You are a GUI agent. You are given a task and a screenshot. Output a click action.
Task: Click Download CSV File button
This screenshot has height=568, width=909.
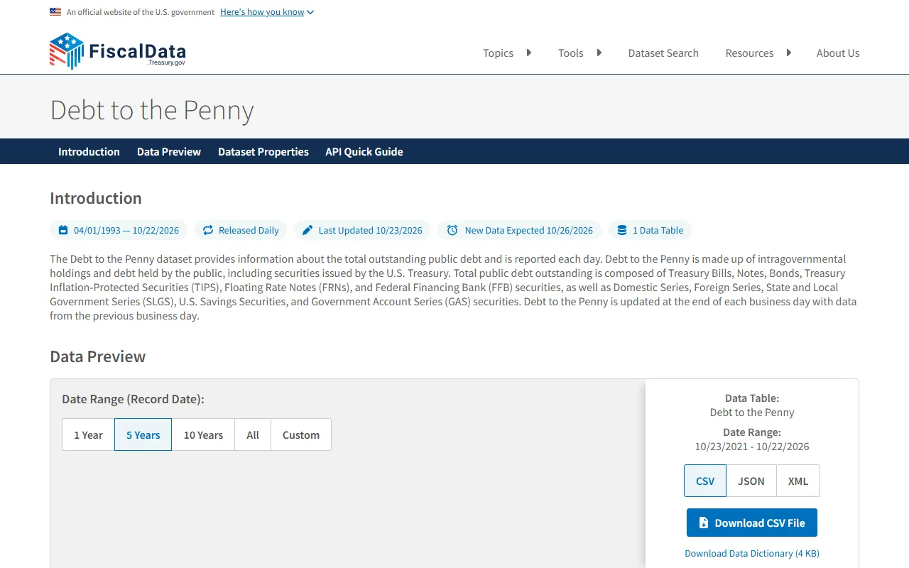752,523
